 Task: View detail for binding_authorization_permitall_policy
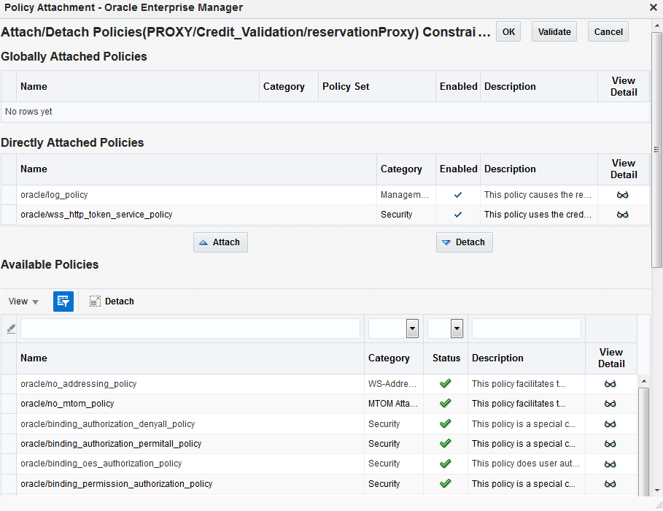click(x=610, y=444)
